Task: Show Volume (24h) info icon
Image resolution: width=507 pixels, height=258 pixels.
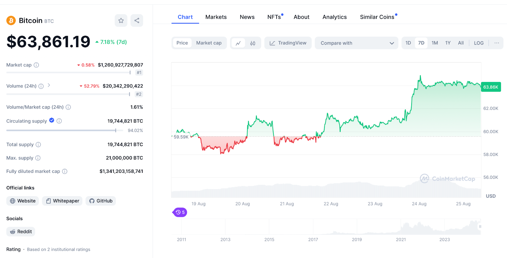Action: (x=41, y=86)
